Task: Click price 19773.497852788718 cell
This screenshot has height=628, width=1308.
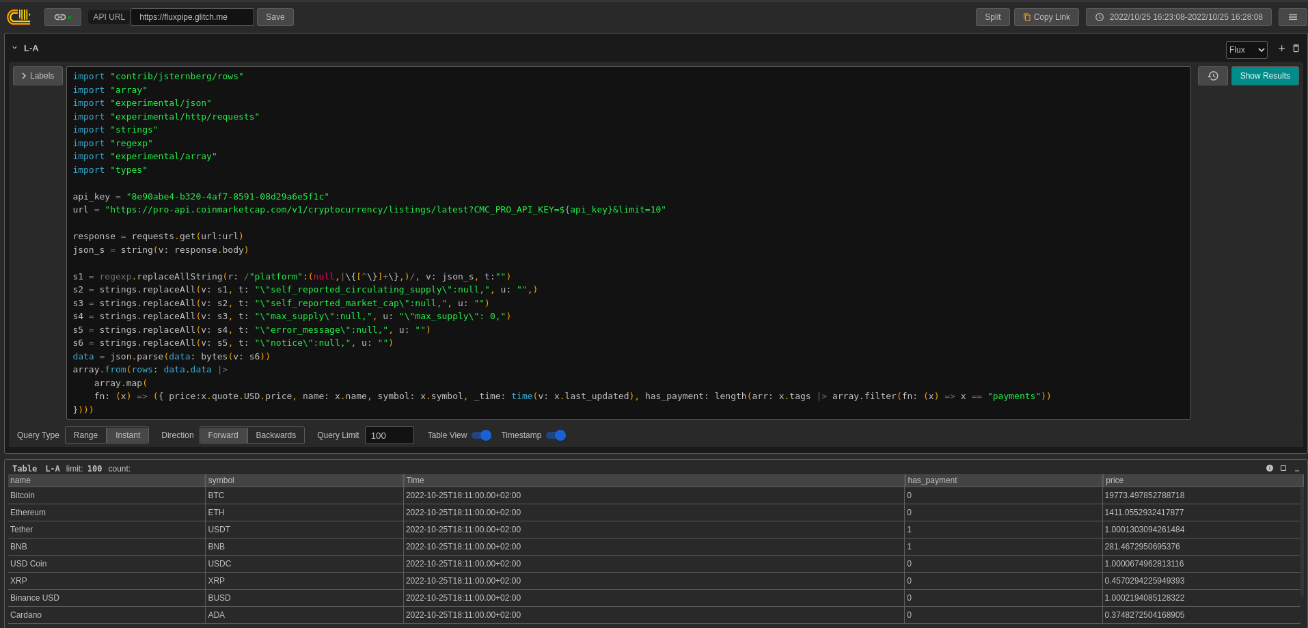Action: [x=1202, y=495]
